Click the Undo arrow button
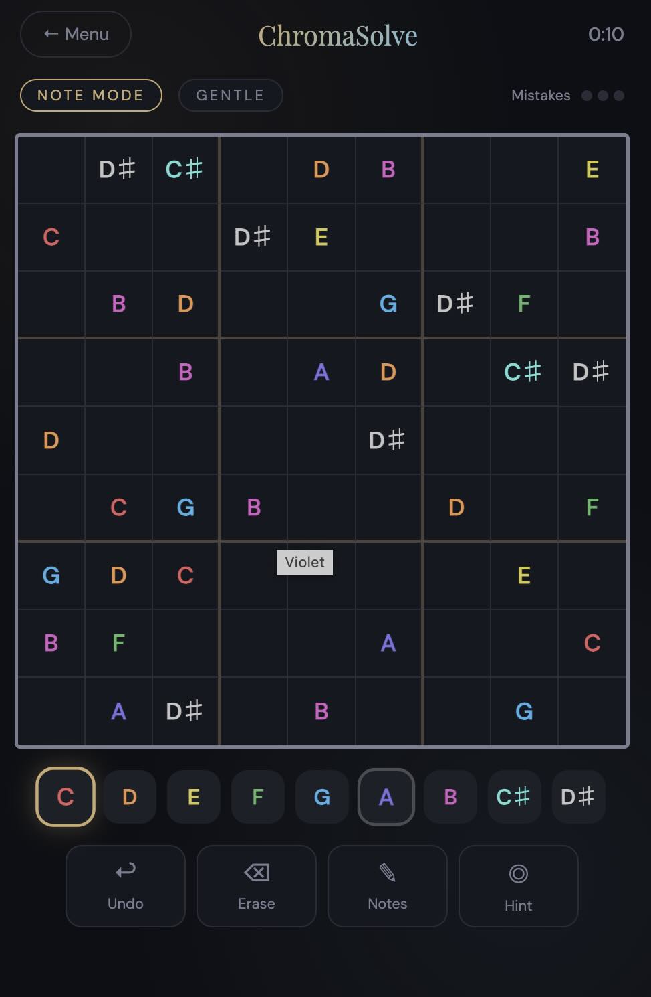This screenshot has width=651, height=997. pos(126,886)
